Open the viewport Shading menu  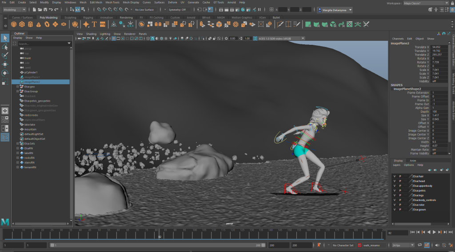pyautogui.click(x=91, y=34)
